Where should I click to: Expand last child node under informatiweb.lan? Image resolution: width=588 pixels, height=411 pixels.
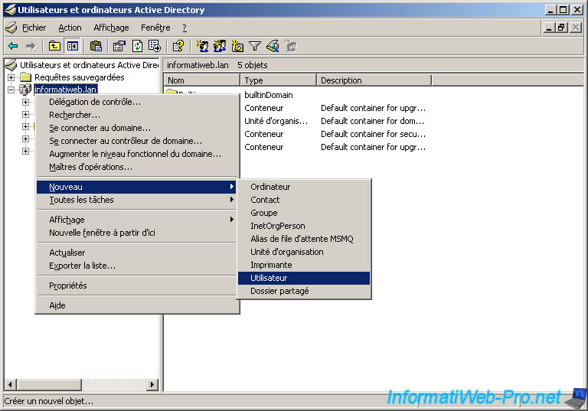coord(25,151)
